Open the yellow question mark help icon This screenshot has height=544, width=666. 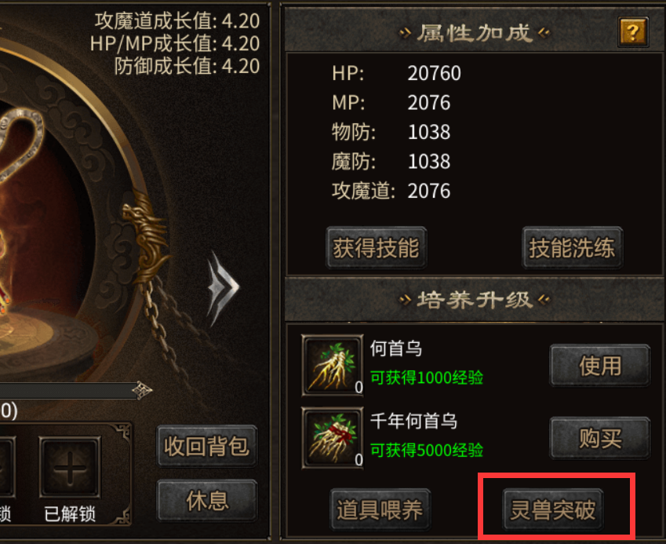633,32
